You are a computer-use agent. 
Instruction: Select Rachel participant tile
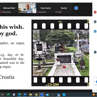click(64, 8)
